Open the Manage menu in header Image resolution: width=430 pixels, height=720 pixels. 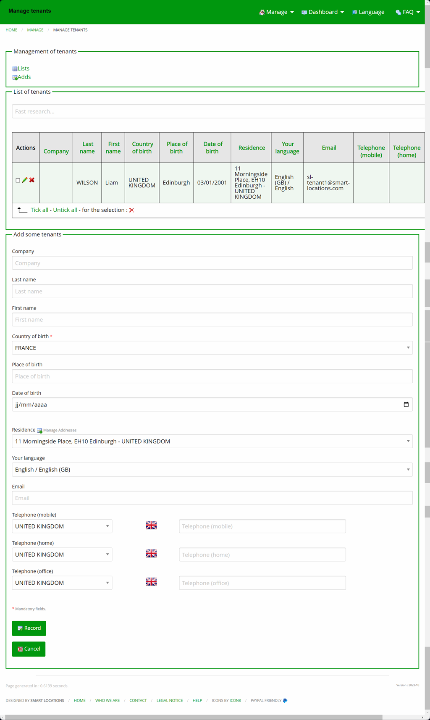[276, 12]
